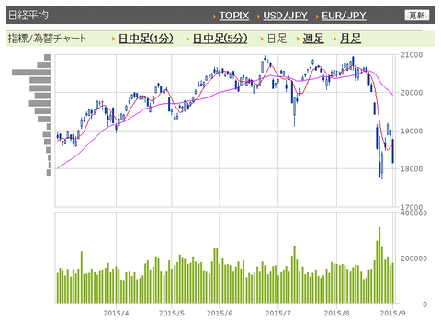Click the orange arrow beside 日中足(5分)
Image resolution: width=441 pixels, height=332 pixels.
click(x=187, y=39)
